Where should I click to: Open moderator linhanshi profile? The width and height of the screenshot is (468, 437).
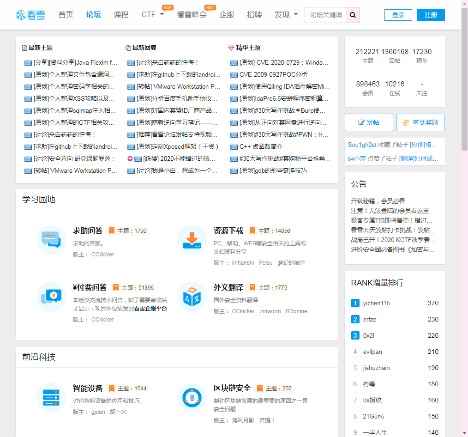[243, 263]
